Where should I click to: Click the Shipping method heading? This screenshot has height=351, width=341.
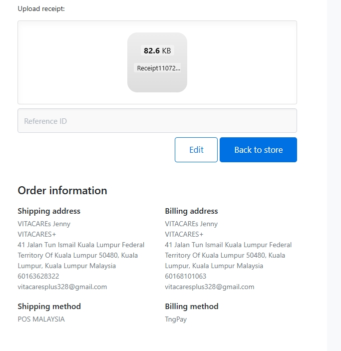point(49,307)
